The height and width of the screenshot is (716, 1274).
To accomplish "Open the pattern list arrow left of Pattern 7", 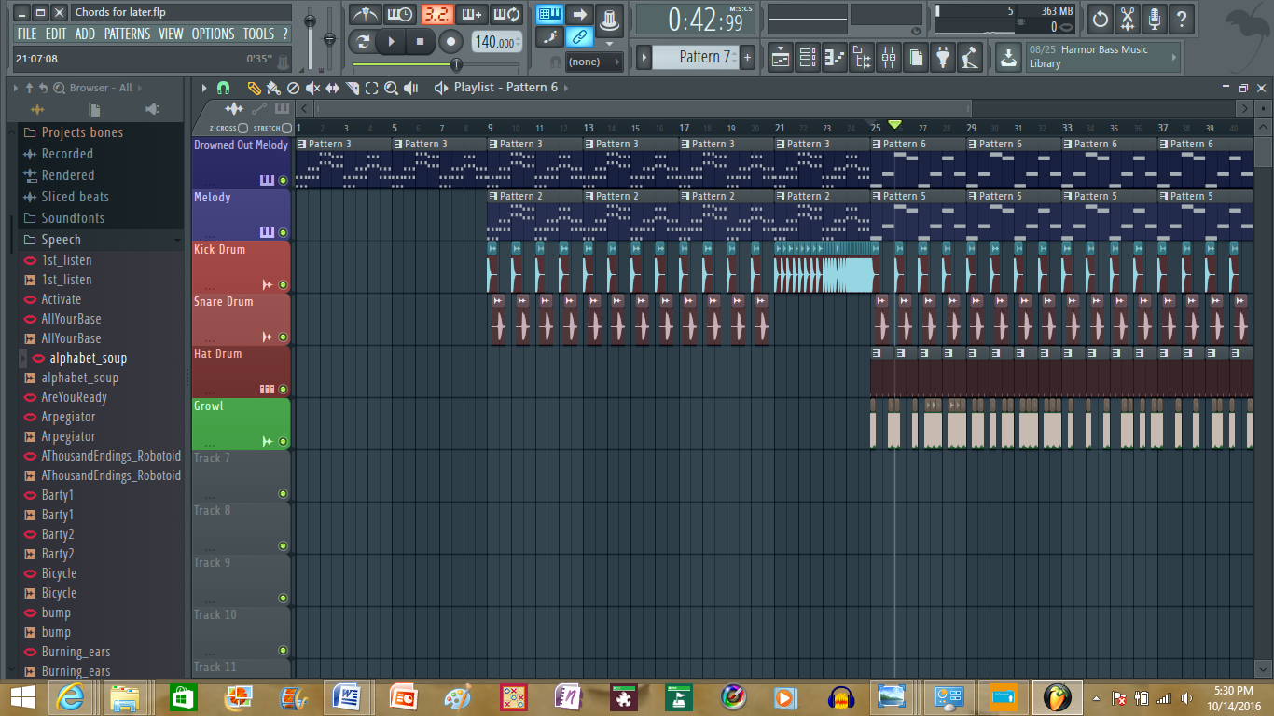I will (x=644, y=57).
